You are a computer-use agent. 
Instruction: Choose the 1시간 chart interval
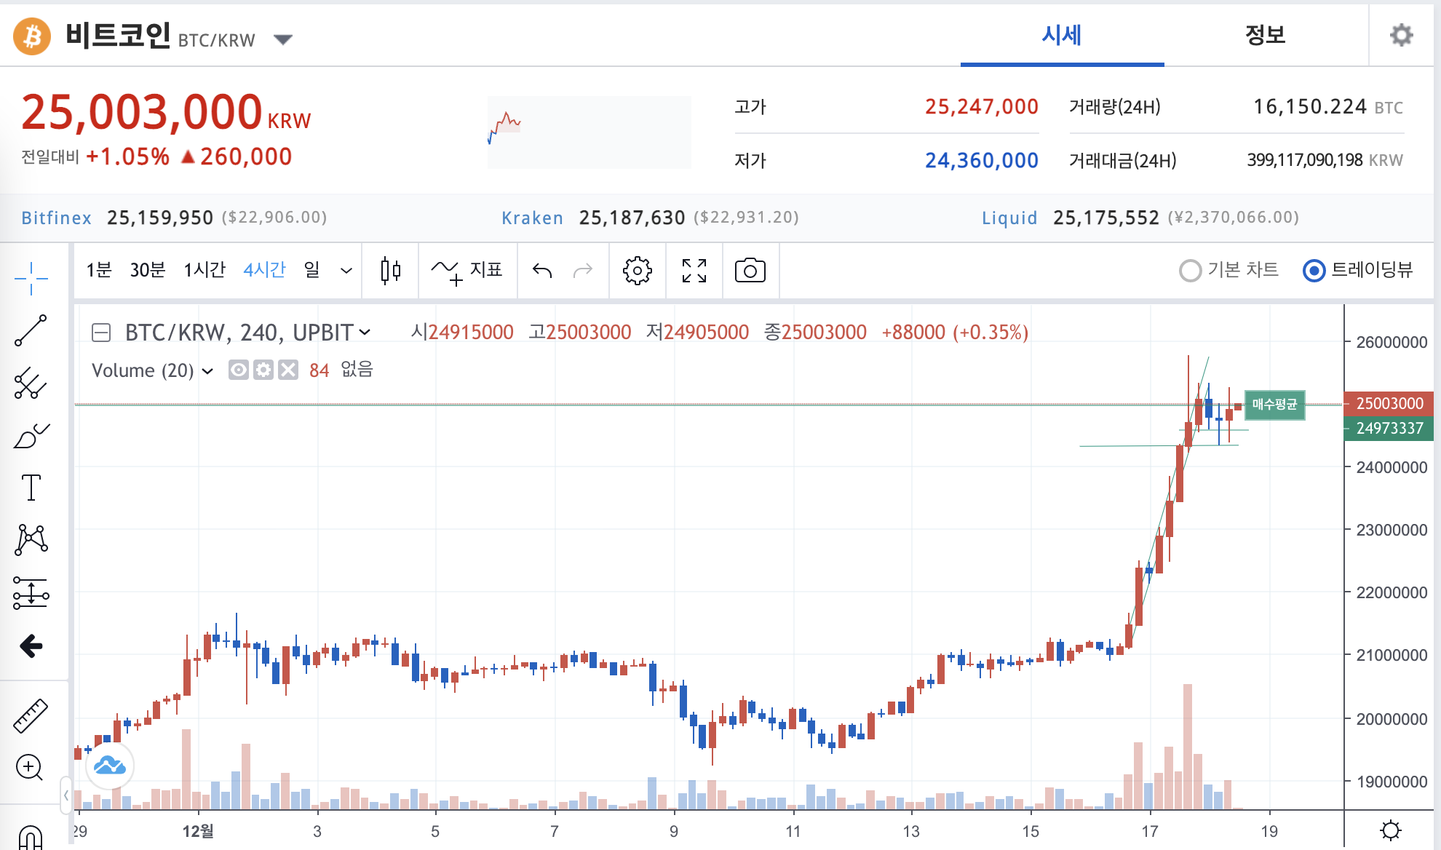pyautogui.click(x=204, y=271)
